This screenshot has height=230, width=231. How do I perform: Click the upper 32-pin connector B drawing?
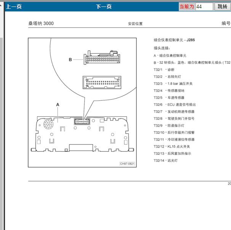(102, 58)
